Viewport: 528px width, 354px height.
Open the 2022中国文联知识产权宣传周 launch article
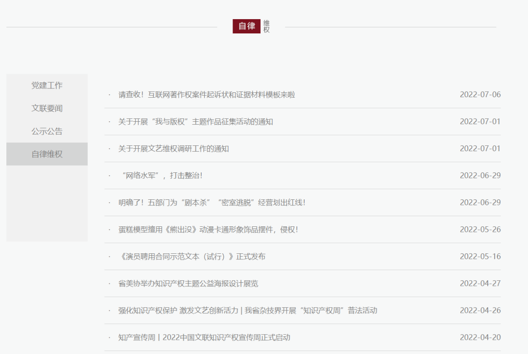pos(204,338)
